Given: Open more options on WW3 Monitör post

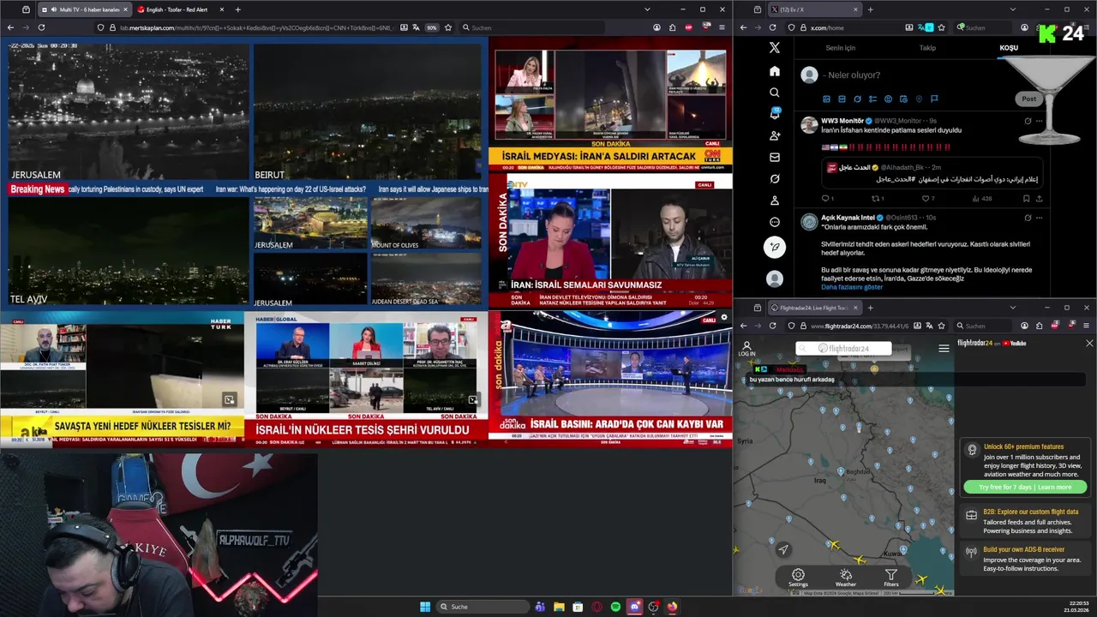Looking at the screenshot, I should (x=1040, y=121).
